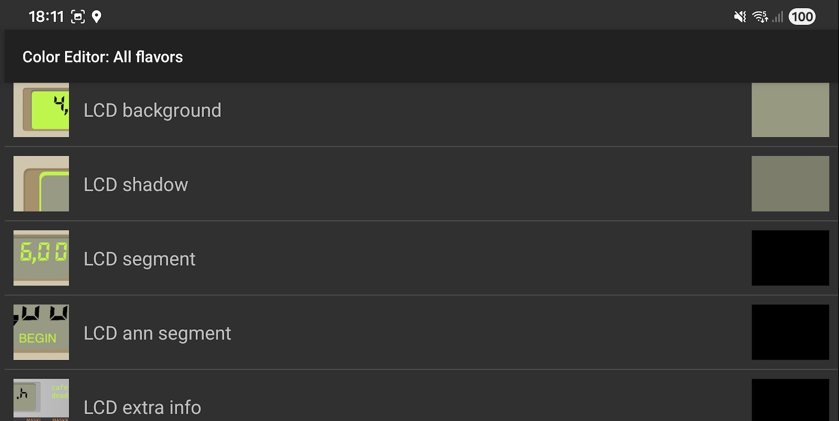Tap the LCD ann segment preview thumbnail
839x421 pixels.
(x=41, y=332)
